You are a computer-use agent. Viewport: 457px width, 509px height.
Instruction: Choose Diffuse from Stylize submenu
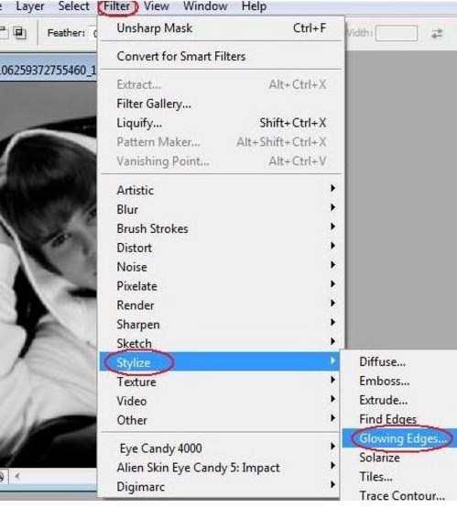coord(399,361)
